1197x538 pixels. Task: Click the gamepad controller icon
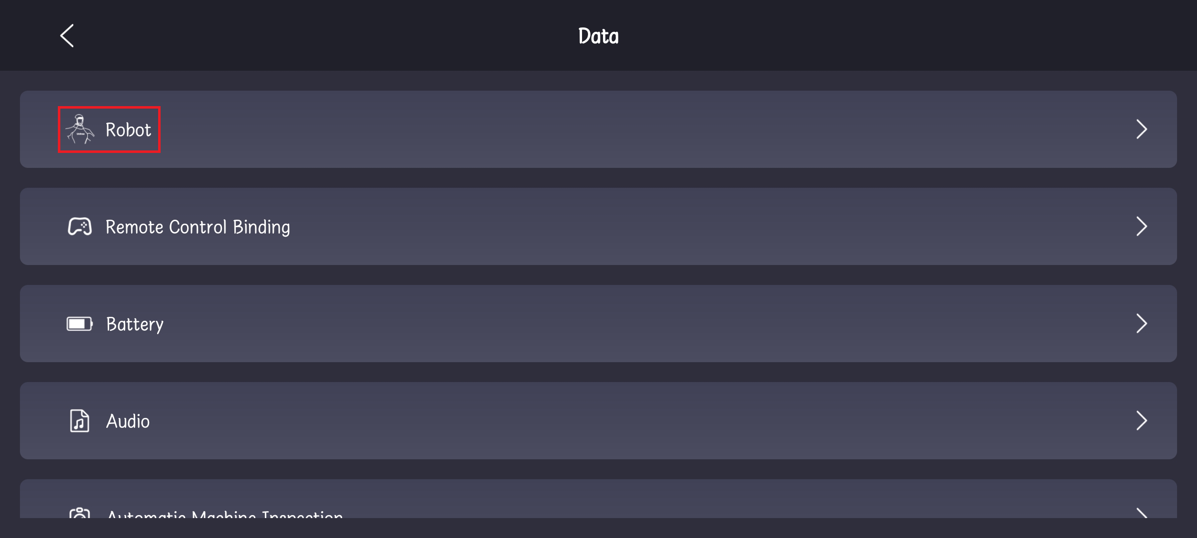pyautogui.click(x=80, y=227)
